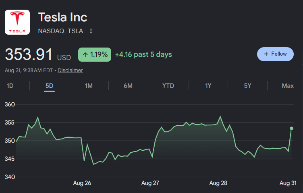Screen dimensions: 303x193
Task: Click the 353.91 price value
Action: [x=29, y=54]
